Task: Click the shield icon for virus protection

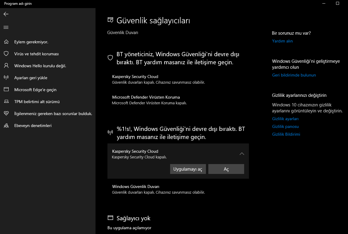Action: 6,54
